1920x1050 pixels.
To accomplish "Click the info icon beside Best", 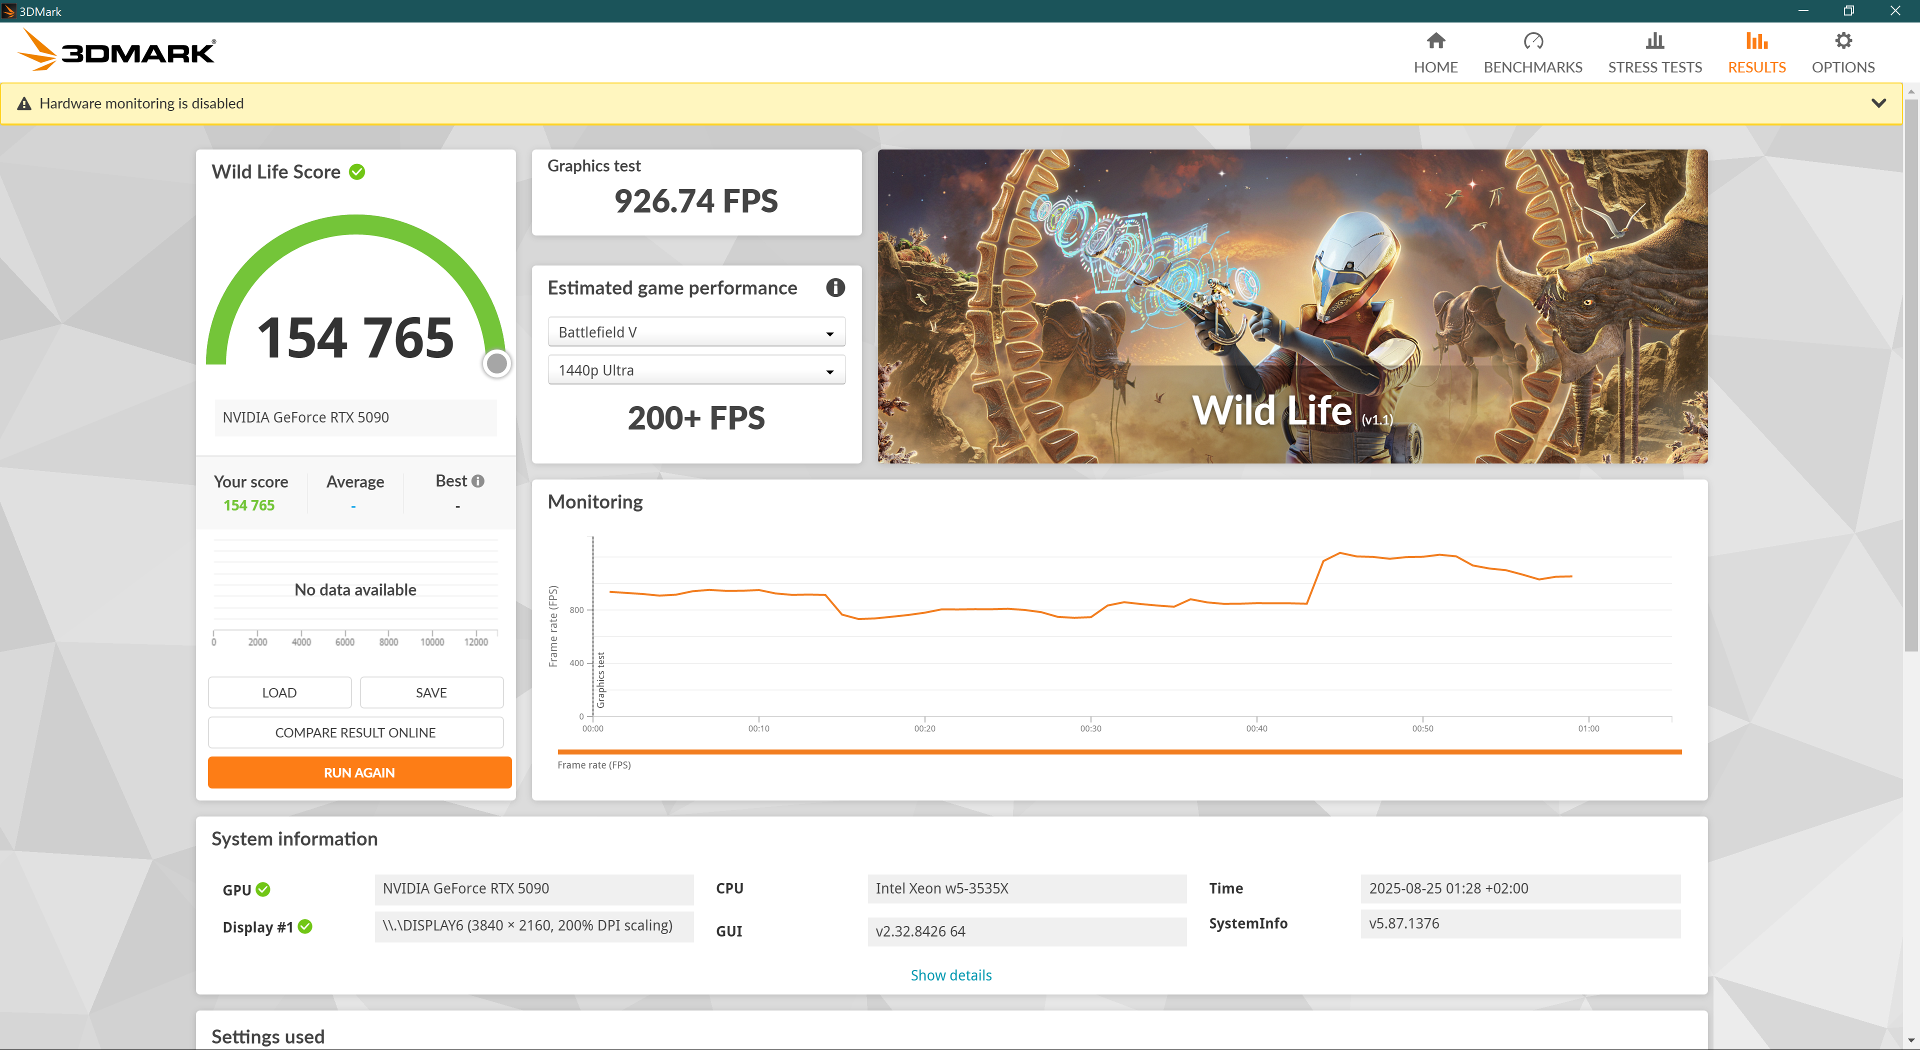I will click(478, 481).
